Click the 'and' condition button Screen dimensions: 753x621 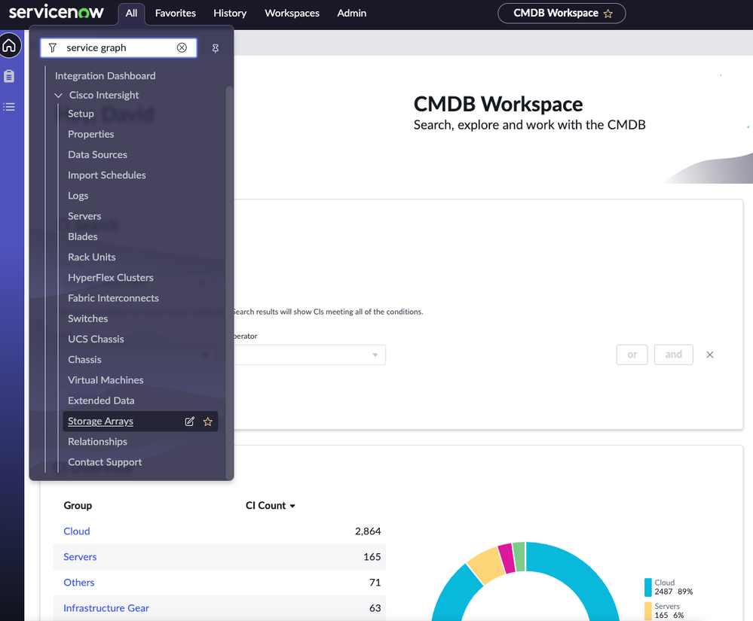coord(673,355)
